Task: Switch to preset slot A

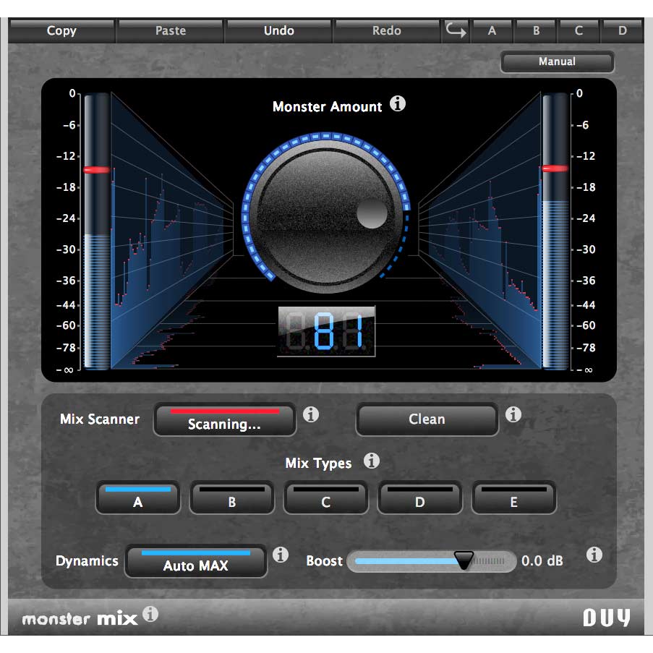Action: [492, 30]
